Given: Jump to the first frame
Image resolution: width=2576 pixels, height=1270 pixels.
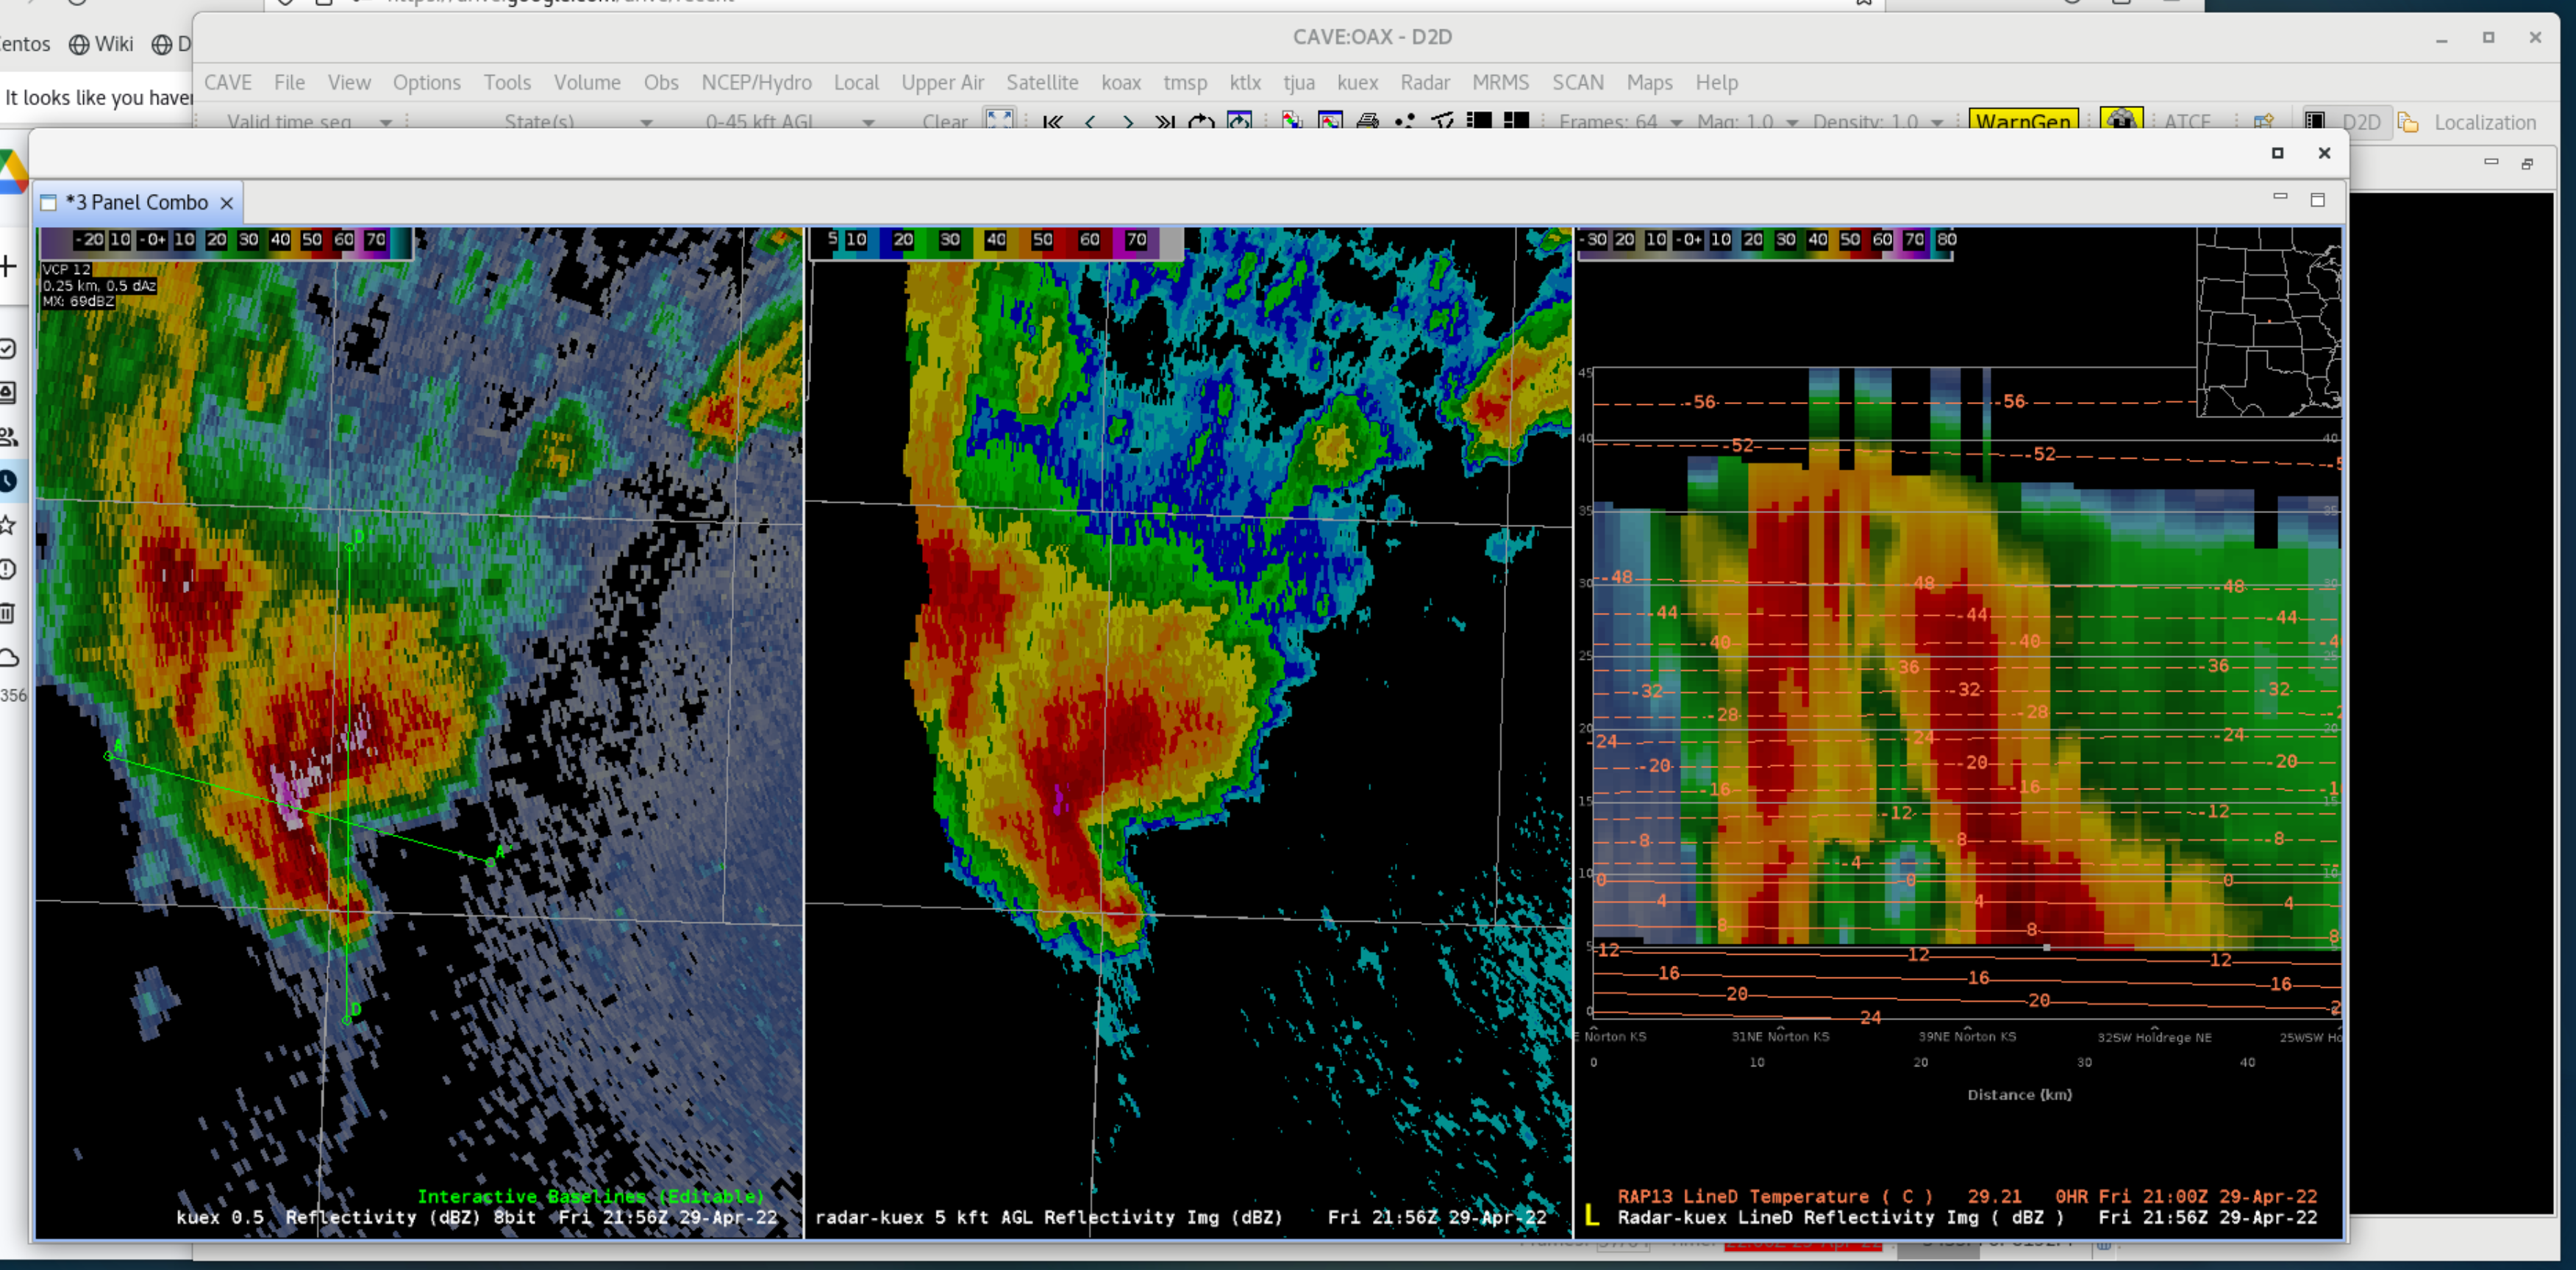Looking at the screenshot, I should coord(1052,122).
